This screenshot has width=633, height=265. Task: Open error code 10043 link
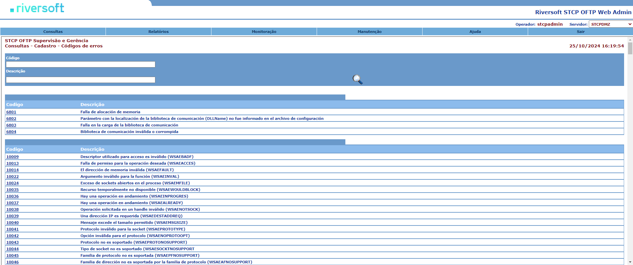(x=13, y=242)
